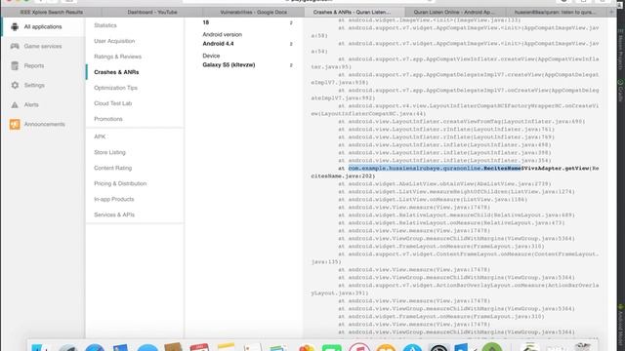
Task: Click AppCompatViewInflater.createView stack line
Action: tap(455, 62)
